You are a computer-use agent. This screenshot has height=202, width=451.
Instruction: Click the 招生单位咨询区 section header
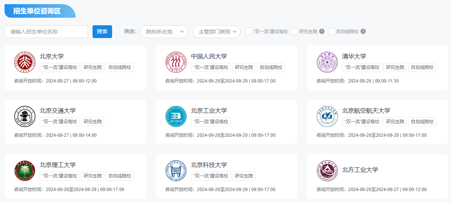[40, 11]
